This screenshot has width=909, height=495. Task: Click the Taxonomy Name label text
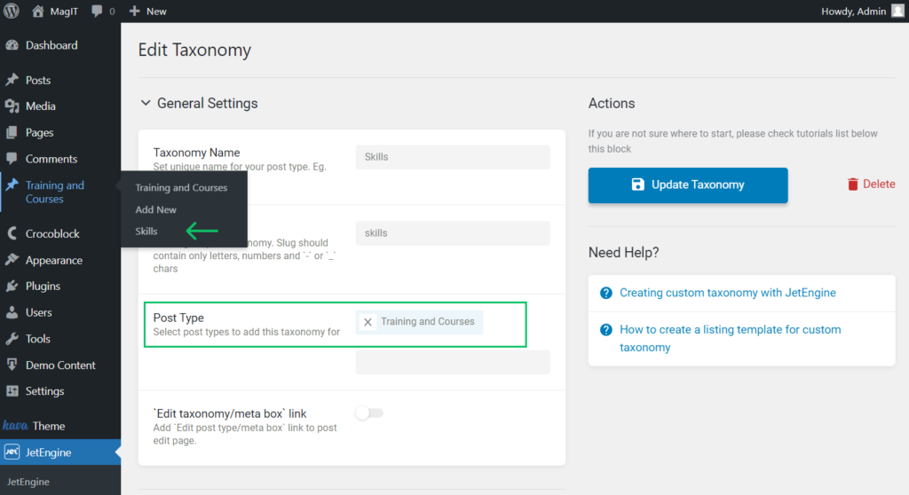point(196,153)
